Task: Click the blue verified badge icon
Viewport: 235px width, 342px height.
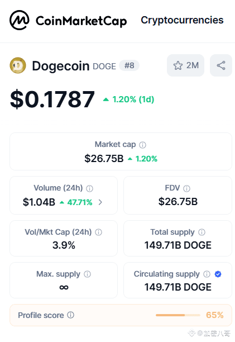Action: tap(218, 274)
